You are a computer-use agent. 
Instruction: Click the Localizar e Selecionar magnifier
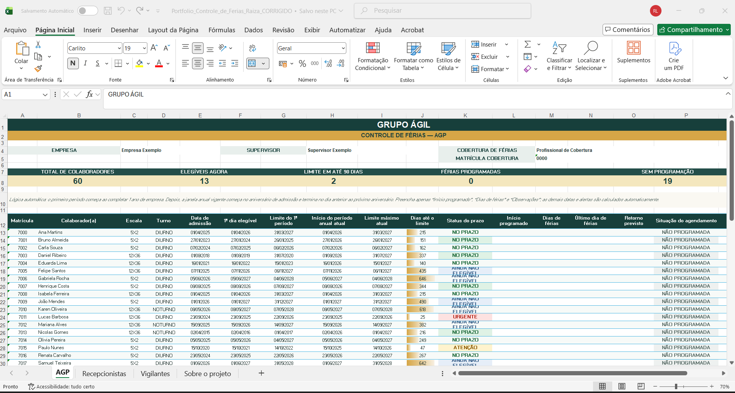(591, 48)
